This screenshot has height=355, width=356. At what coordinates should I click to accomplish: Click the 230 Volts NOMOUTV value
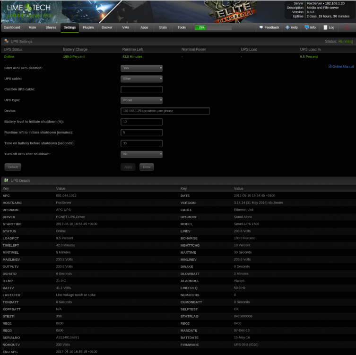point(63,344)
